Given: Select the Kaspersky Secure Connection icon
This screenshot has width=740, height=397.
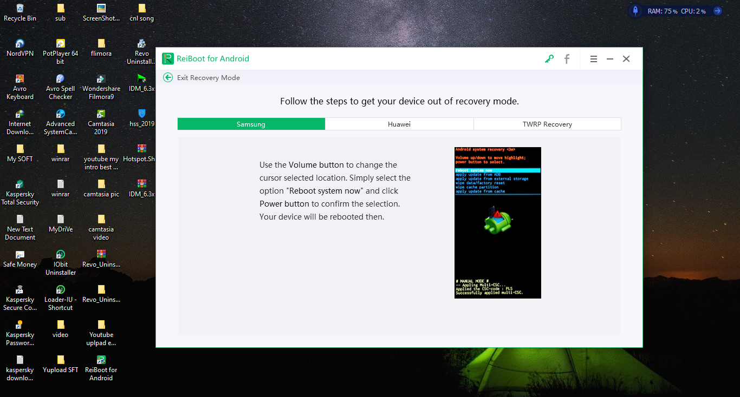Looking at the screenshot, I should pos(20,298).
